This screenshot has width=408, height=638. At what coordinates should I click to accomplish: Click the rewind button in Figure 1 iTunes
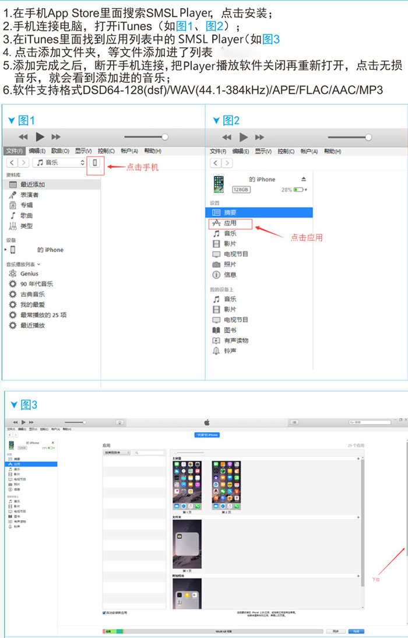pyautogui.click(x=23, y=137)
